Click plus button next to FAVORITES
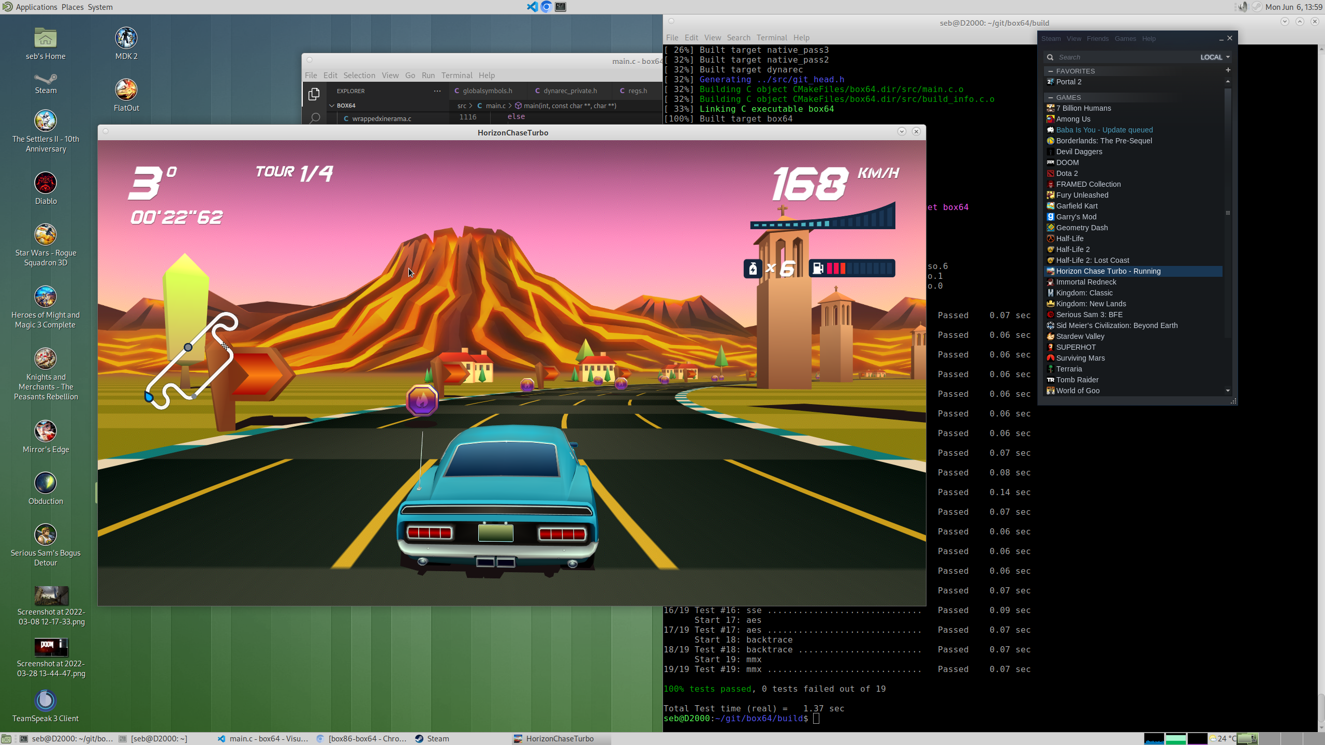This screenshot has height=745, width=1325. point(1228,70)
